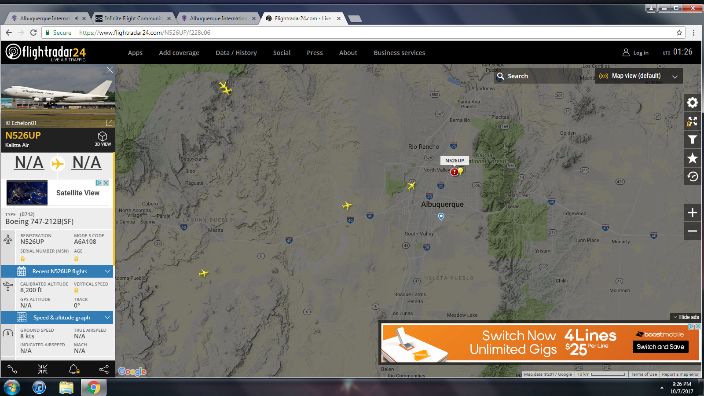Screen dimensions: 704x396
Task: Focus the map Search field
Action: tap(538, 76)
